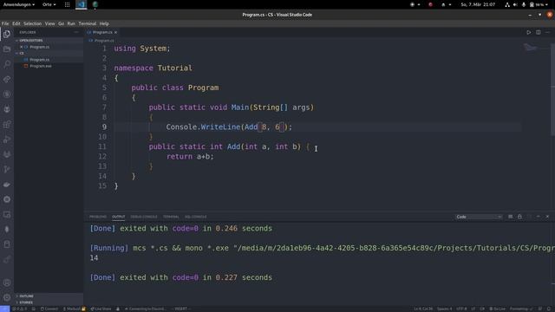Open the View menu
The height and width of the screenshot is (312, 555).
click(x=49, y=23)
